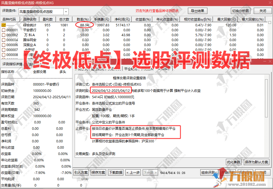
Task: Click 关闭 button at top right
Action: 263,11
